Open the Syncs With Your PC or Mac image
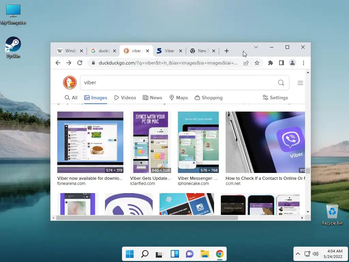Screen dimensions: 349x262 click(x=150, y=142)
